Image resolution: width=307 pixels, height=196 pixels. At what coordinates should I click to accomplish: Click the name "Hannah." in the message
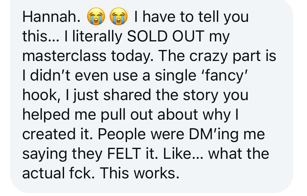click(x=51, y=17)
